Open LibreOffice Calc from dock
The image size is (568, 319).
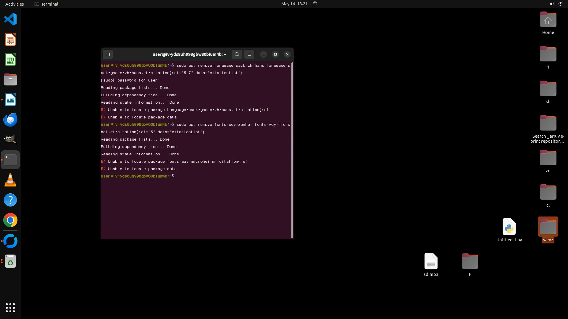click(10, 60)
